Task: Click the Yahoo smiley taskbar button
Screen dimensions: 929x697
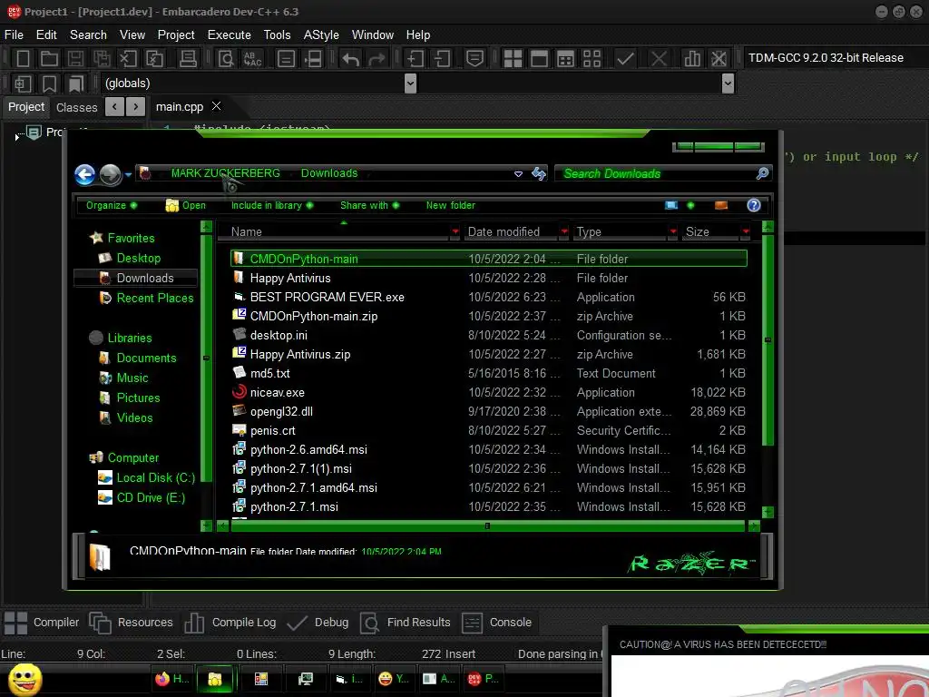Action: point(394,679)
